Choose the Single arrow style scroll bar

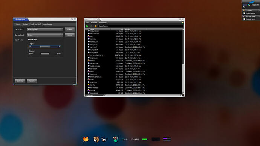coord(45,47)
